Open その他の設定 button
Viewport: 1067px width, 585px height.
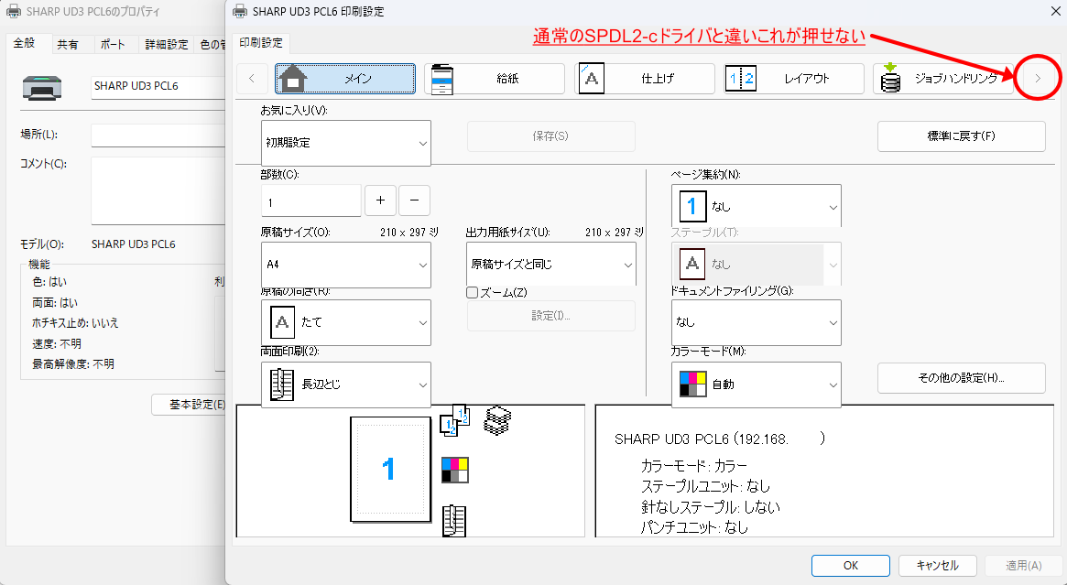pyautogui.click(x=962, y=377)
